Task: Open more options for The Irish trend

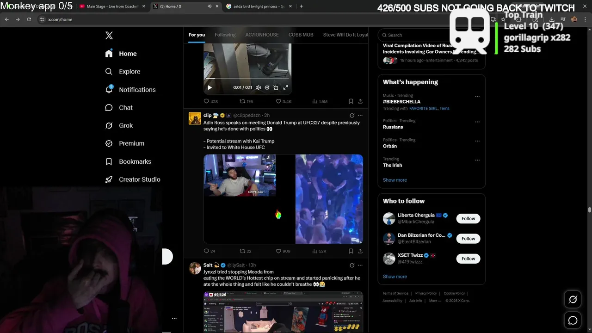Action: (x=477, y=160)
